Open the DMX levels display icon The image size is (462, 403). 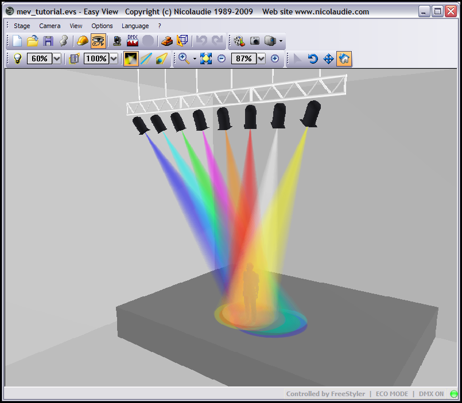133,41
